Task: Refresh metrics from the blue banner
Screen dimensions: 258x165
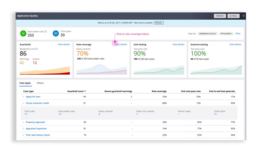Action: coord(159,22)
